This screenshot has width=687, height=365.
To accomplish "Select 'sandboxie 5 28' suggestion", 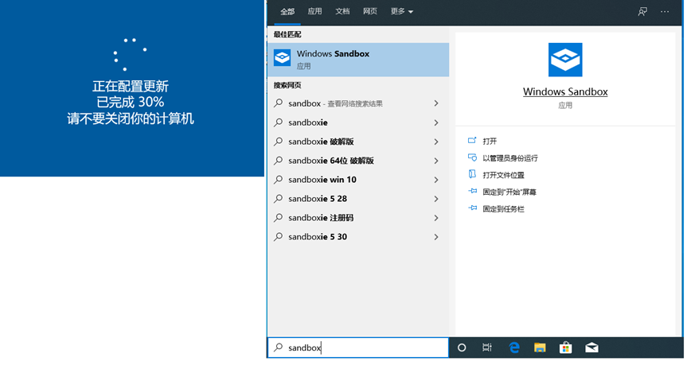I will coord(317,199).
